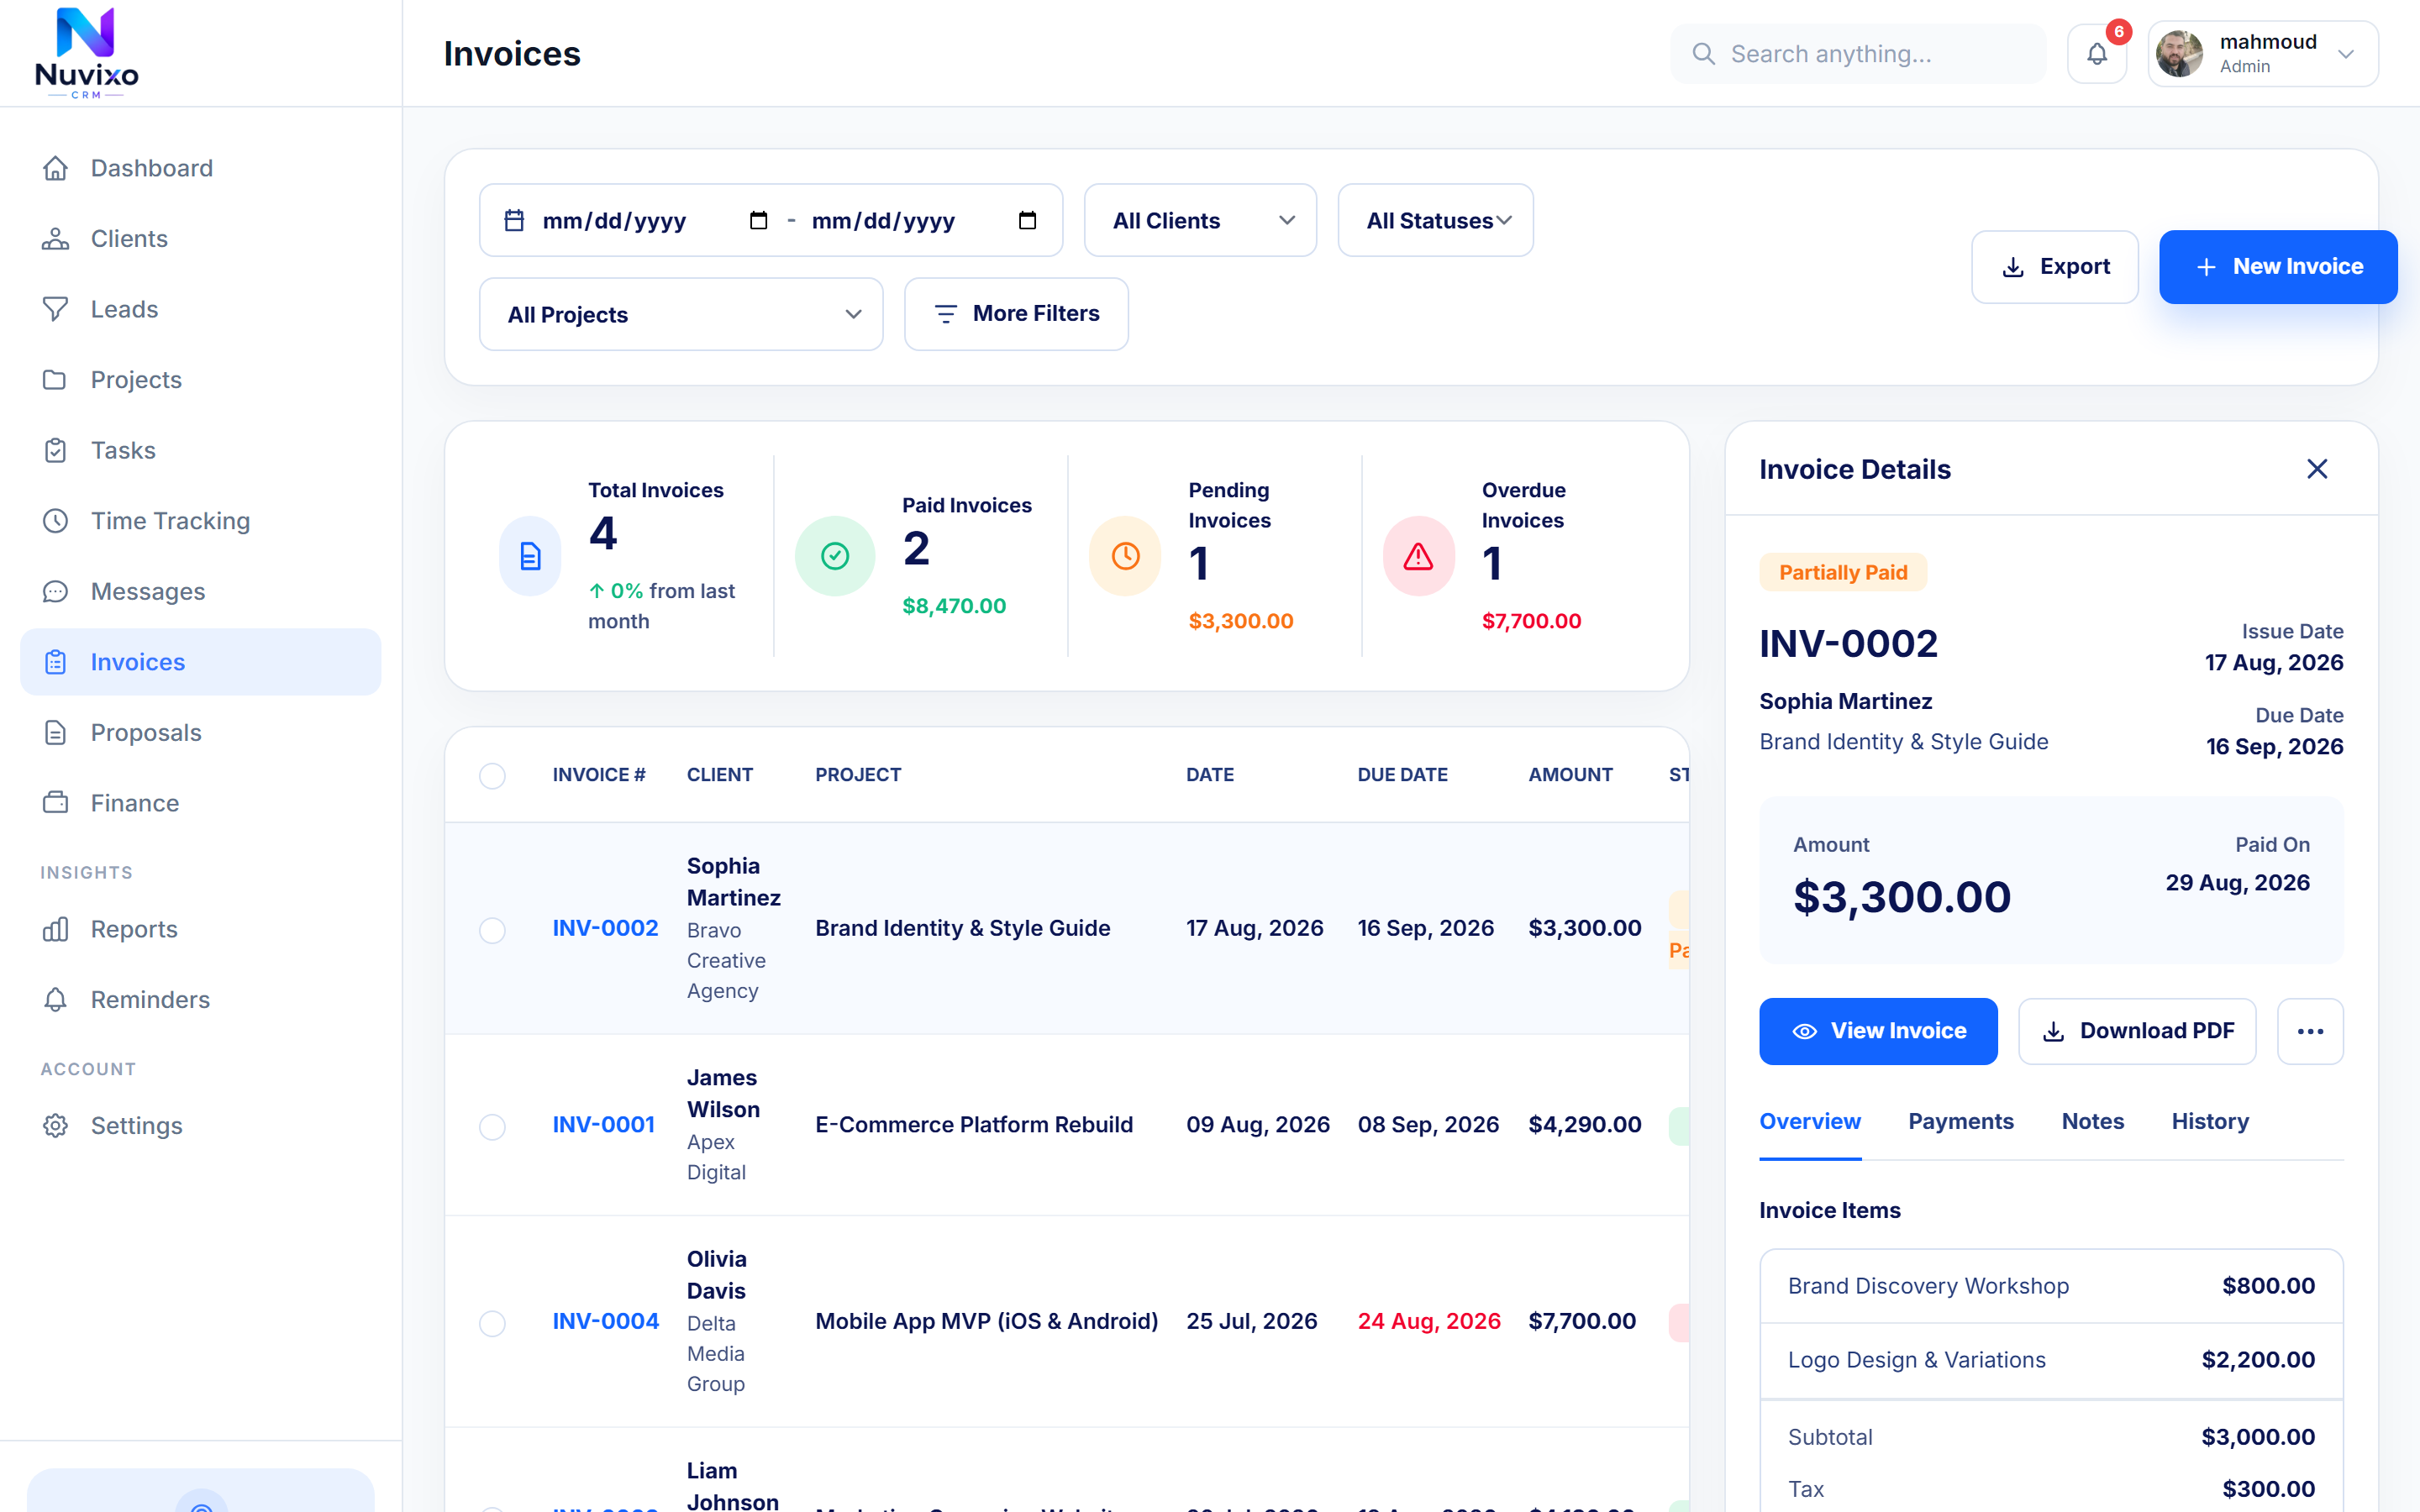Select checkbox for invoice INV-0001
Screen dimensions: 2420x1512
[492, 1127]
